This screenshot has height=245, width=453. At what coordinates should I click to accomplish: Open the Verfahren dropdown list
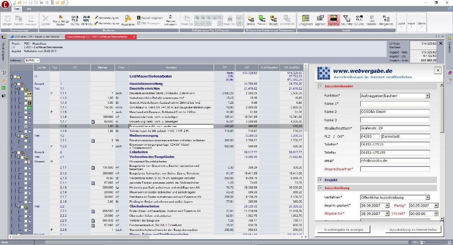(427, 197)
